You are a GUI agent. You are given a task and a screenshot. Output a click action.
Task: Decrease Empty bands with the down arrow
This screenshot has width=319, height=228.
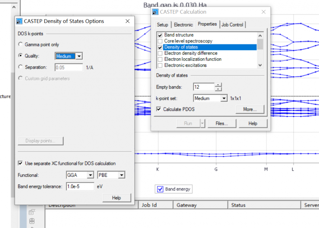218,89
